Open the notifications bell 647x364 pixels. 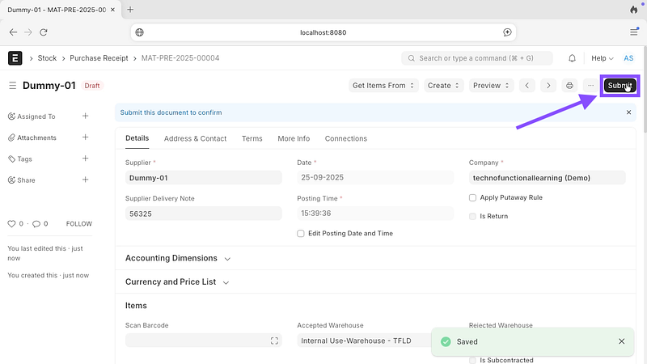573,58
